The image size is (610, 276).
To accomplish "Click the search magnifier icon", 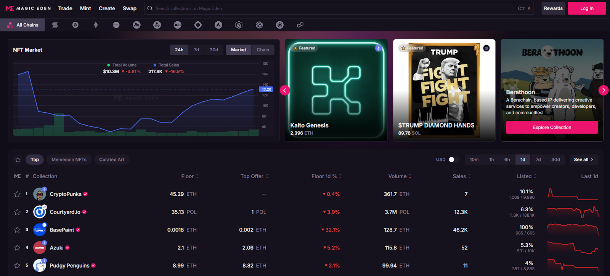I will coord(150,8).
